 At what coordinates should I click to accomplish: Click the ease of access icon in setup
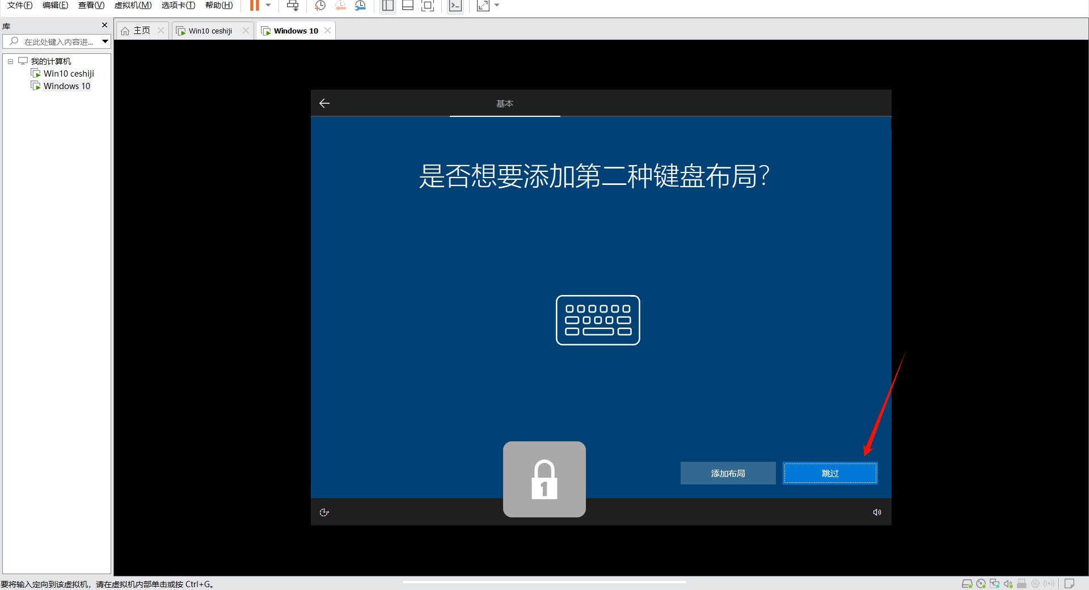(x=324, y=512)
